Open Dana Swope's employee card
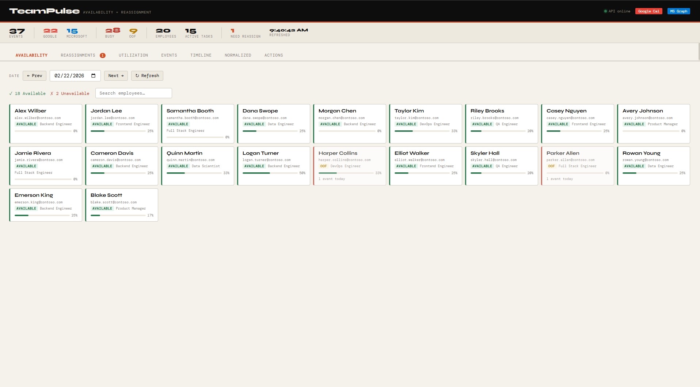The image size is (700, 387). [274, 124]
